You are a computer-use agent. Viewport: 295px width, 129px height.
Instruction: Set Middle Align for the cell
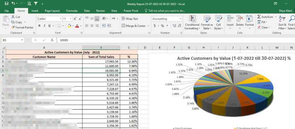92,18
